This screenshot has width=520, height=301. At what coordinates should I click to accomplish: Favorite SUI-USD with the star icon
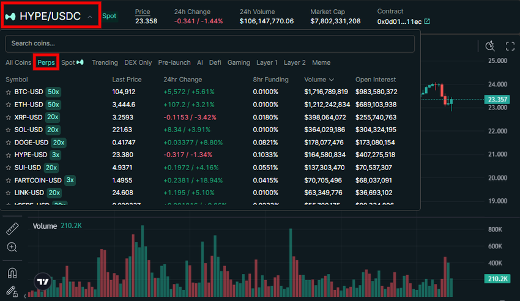click(9, 168)
